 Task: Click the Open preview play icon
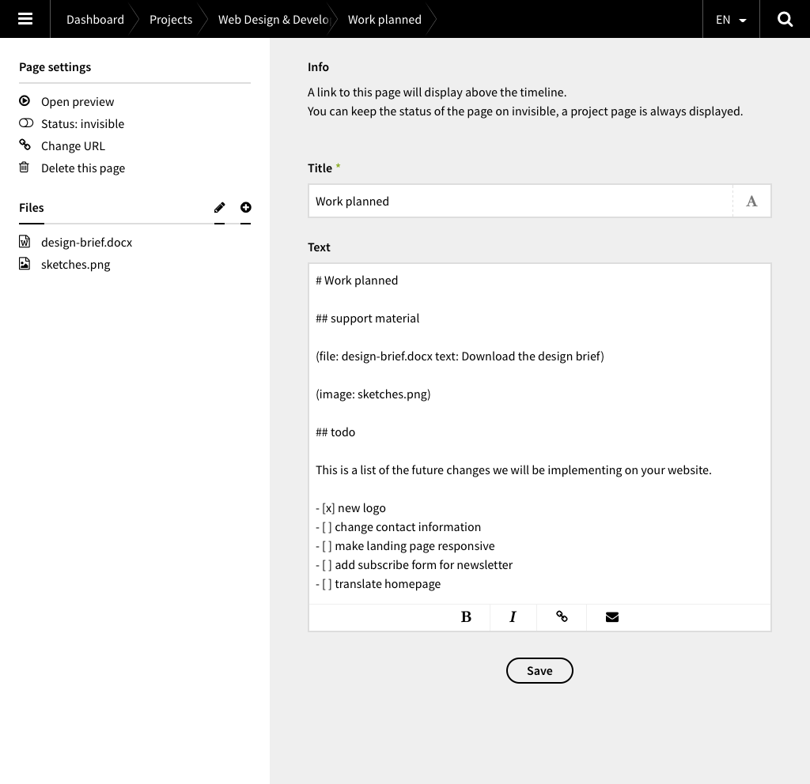tap(25, 100)
